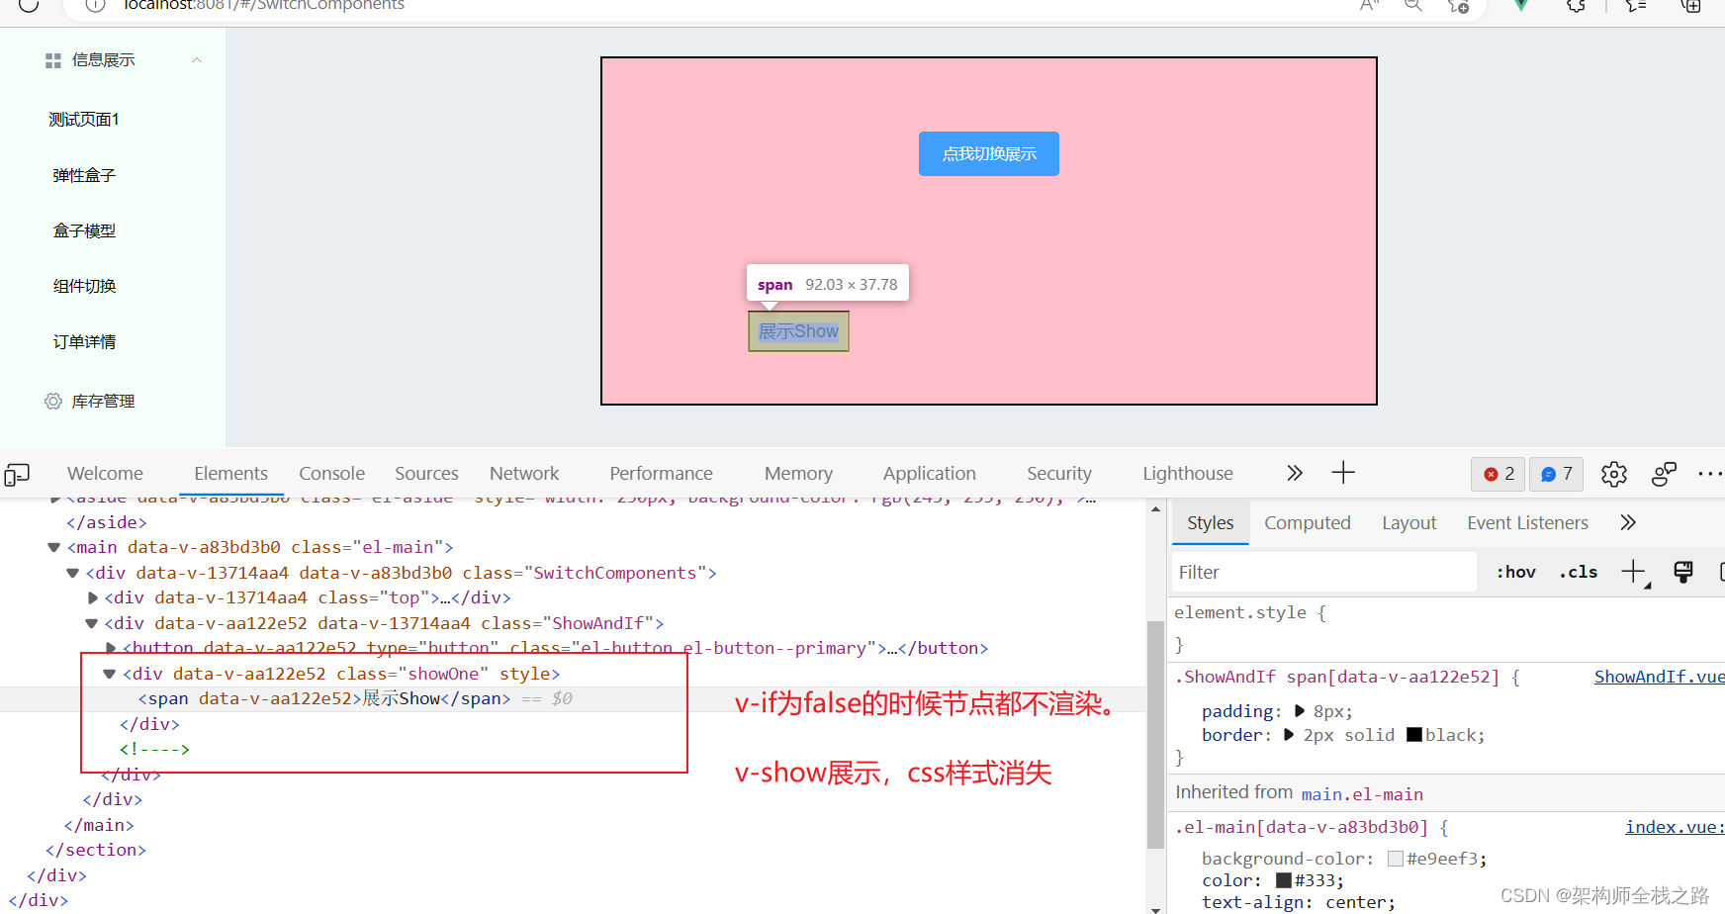The width and height of the screenshot is (1725, 914).
Task: Select the Computed pane tab
Action: pyautogui.click(x=1307, y=523)
